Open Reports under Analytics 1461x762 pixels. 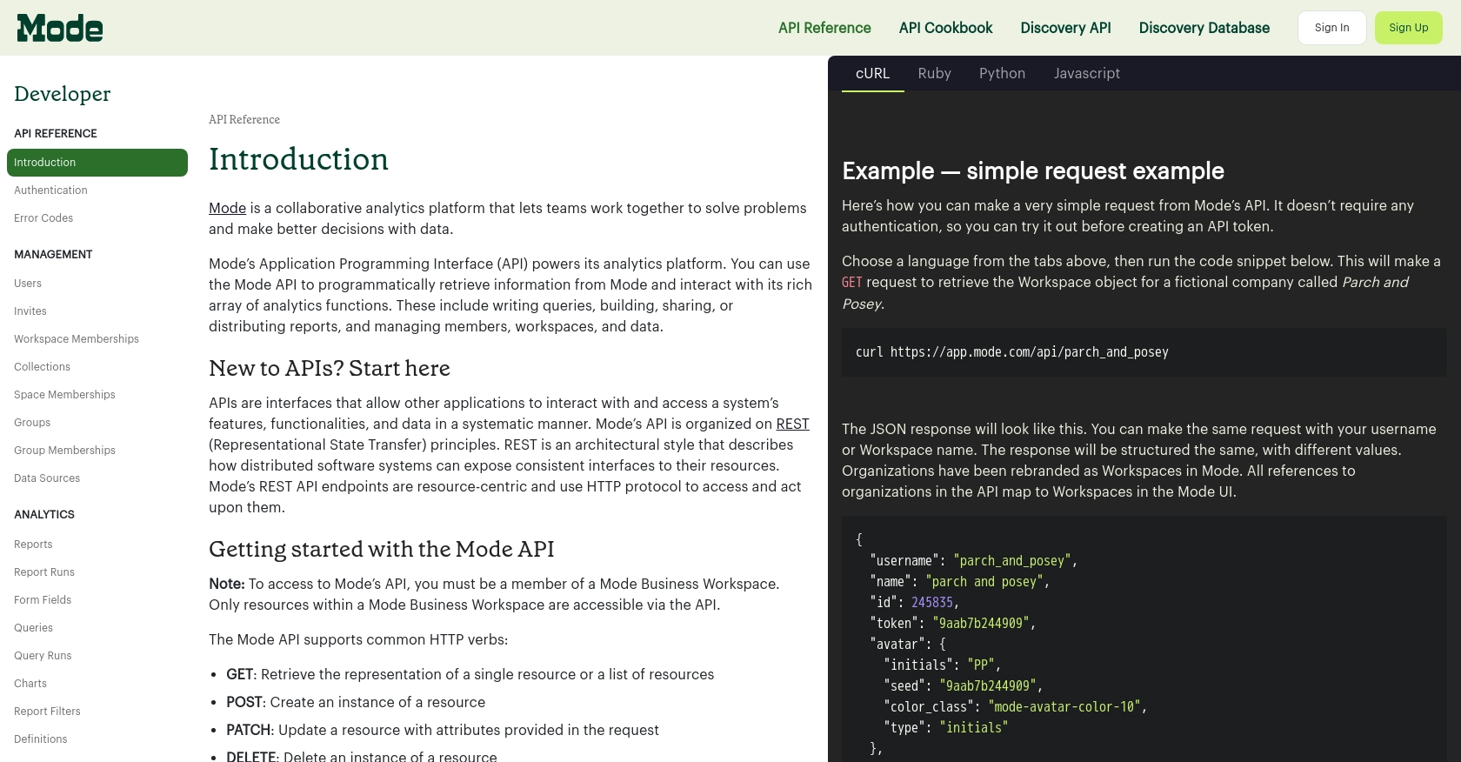33,545
